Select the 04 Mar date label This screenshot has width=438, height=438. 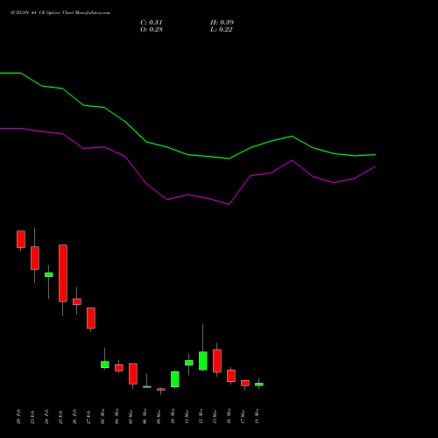click(117, 417)
